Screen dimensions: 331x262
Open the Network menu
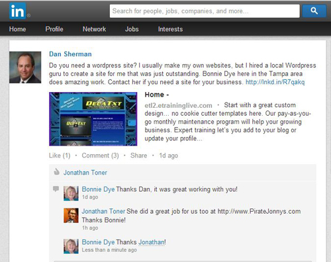tap(94, 29)
